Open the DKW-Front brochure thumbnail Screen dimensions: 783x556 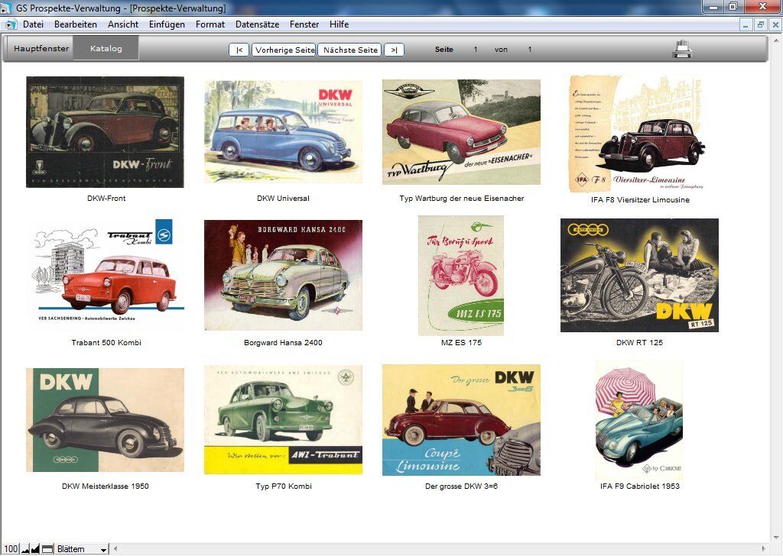(105, 132)
